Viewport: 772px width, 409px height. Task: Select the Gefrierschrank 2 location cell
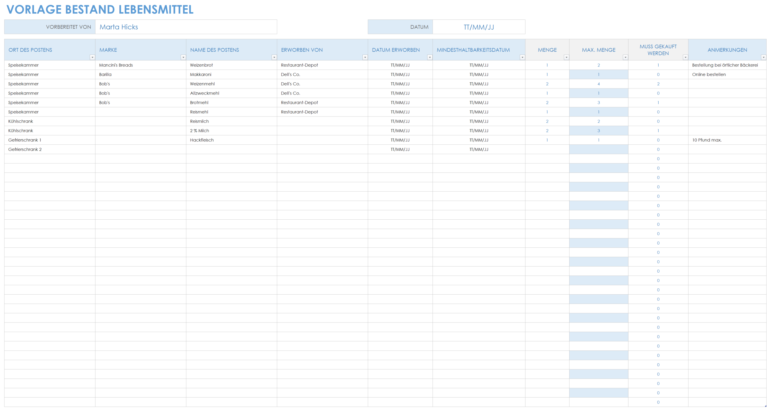coord(50,149)
